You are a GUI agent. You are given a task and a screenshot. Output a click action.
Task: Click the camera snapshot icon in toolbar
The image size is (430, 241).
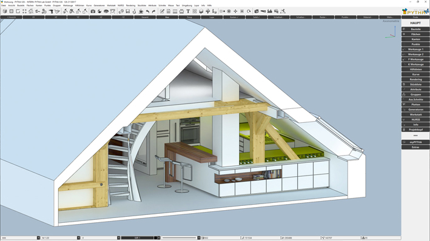pos(93,12)
